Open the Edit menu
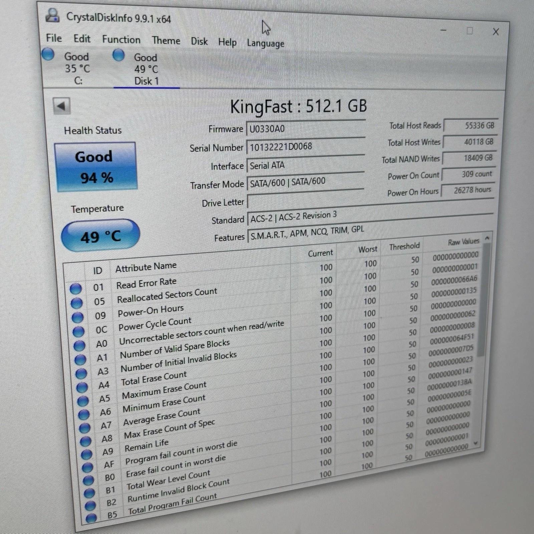The height and width of the screenshot is (534, 534). (82, 39)
